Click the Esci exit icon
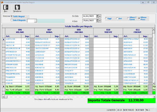 click(6, 7)
